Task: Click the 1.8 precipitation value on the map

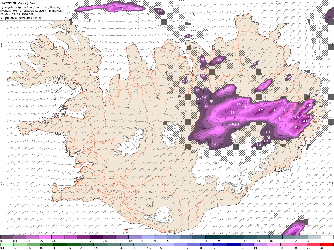Action: 273,110
